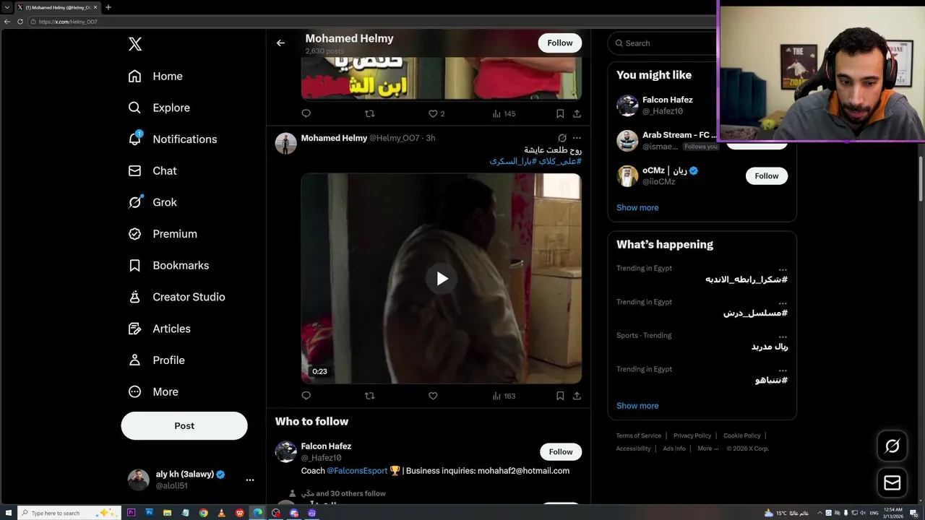Screen dimensions: 925x520
Task: Open options for #شكرا_رابطه_الانديه trend
Action: 783,269
